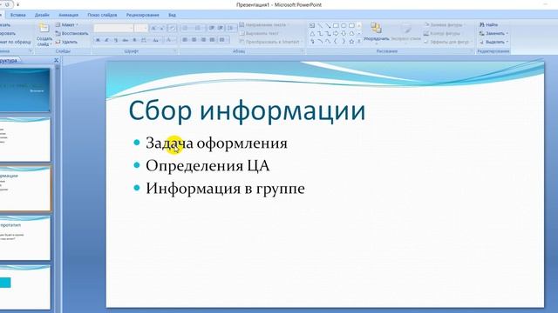Click the Decrease Font Size icon
The image size is (558, 313).
point(162,28)
